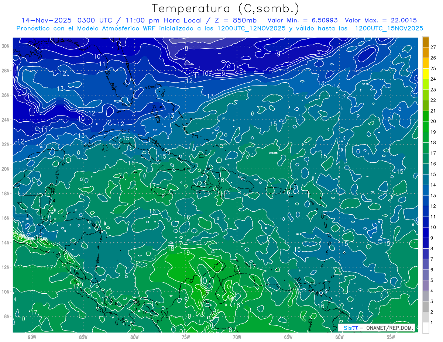
Task: Click the number "1" on the color scale
Action: pos(432,323)
